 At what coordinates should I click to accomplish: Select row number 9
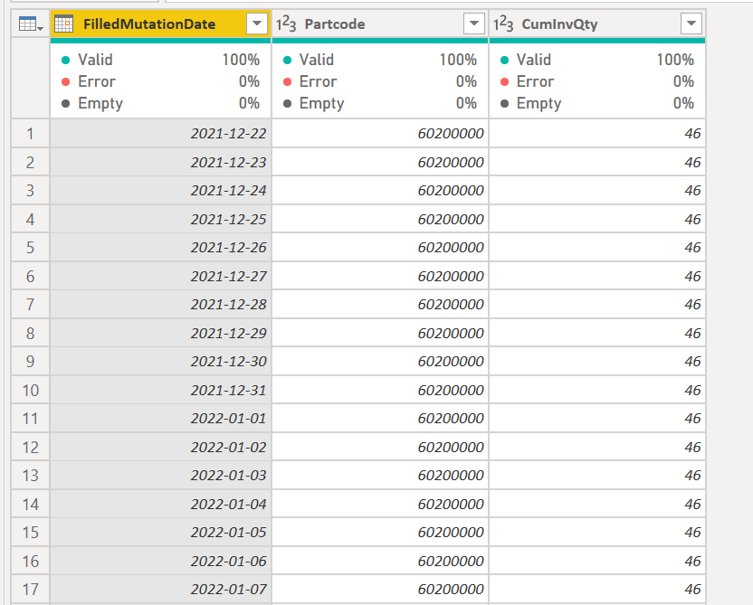point(30,361)
